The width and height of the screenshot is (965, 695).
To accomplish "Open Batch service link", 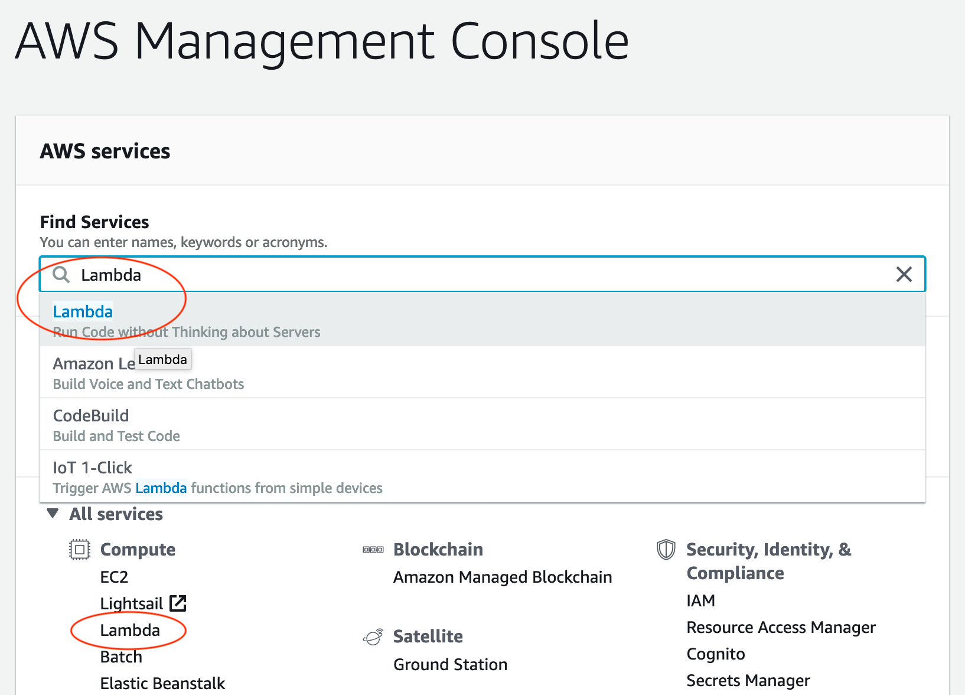I will pyautogui.click(x=121, y=657).
